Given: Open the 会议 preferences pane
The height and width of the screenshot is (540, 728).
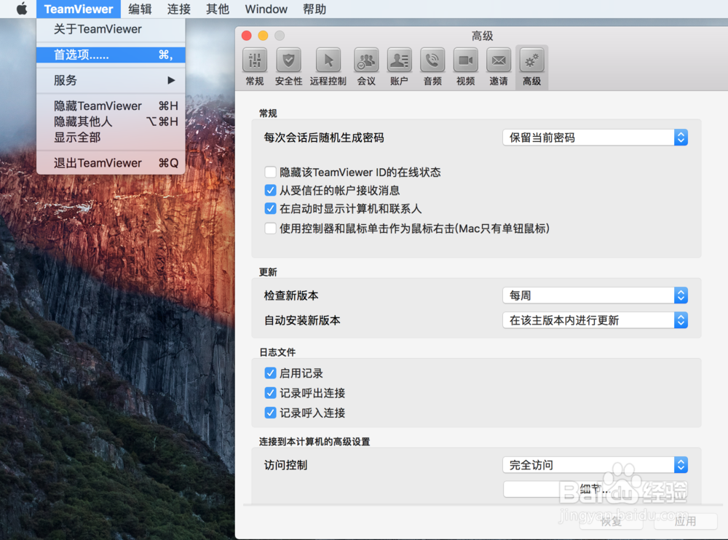Looking at the screenshot, I should [366, 67].
